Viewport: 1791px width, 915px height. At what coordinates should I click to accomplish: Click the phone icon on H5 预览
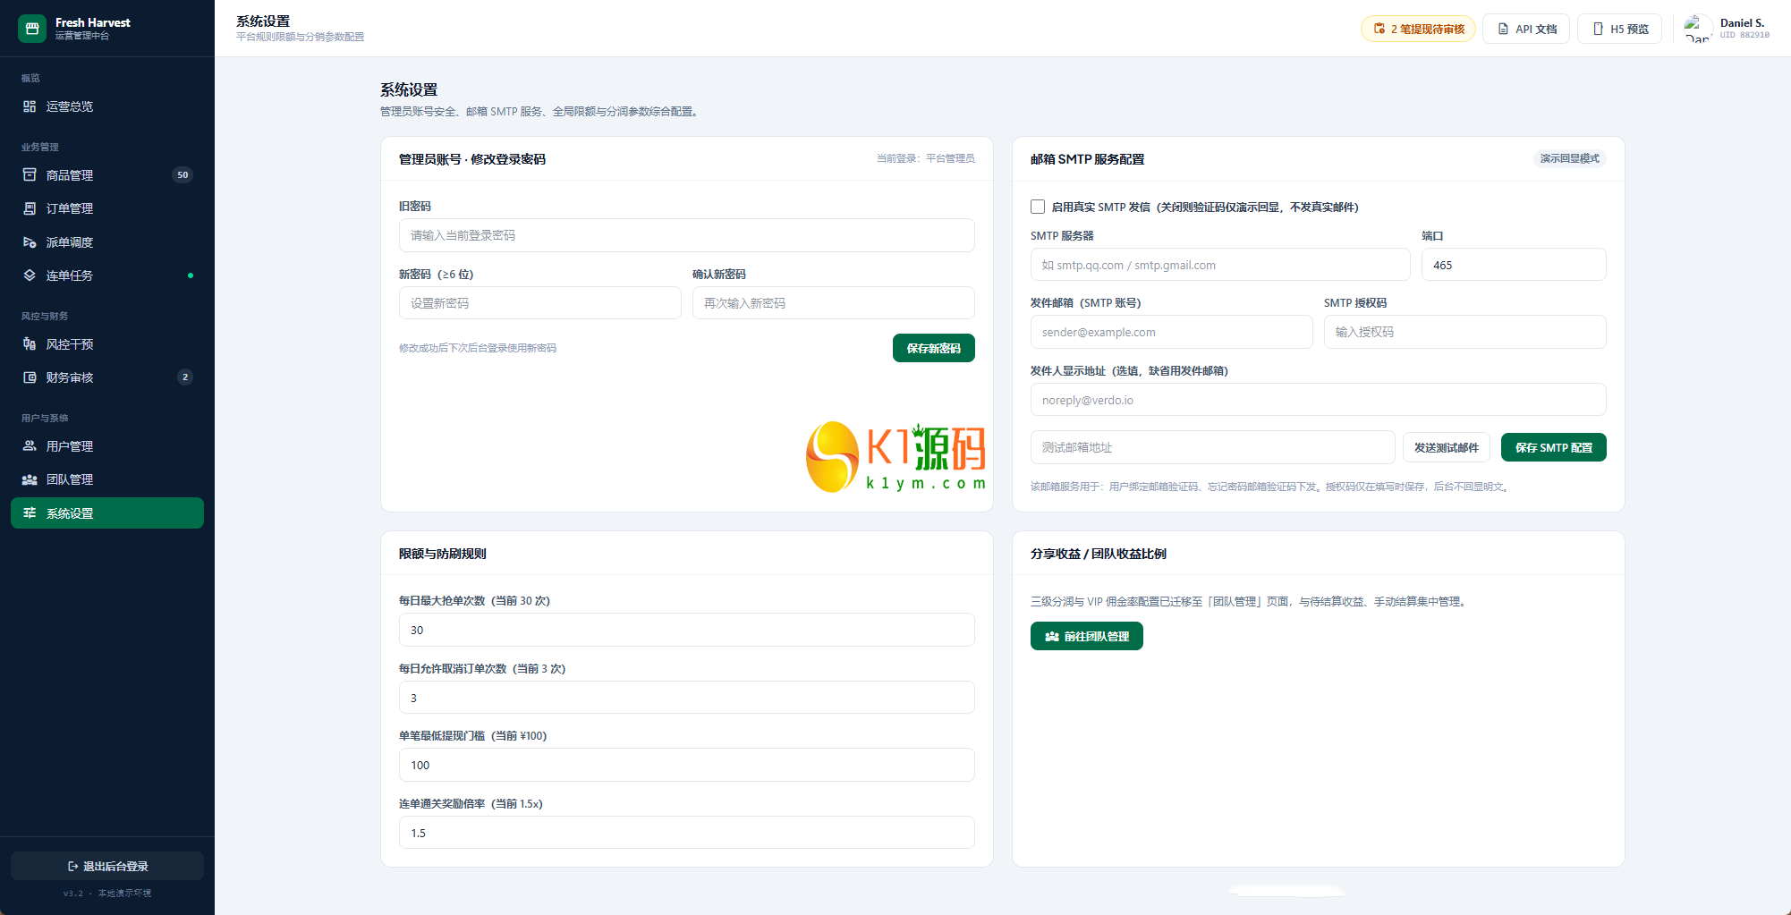click(x=1598, y=29)
